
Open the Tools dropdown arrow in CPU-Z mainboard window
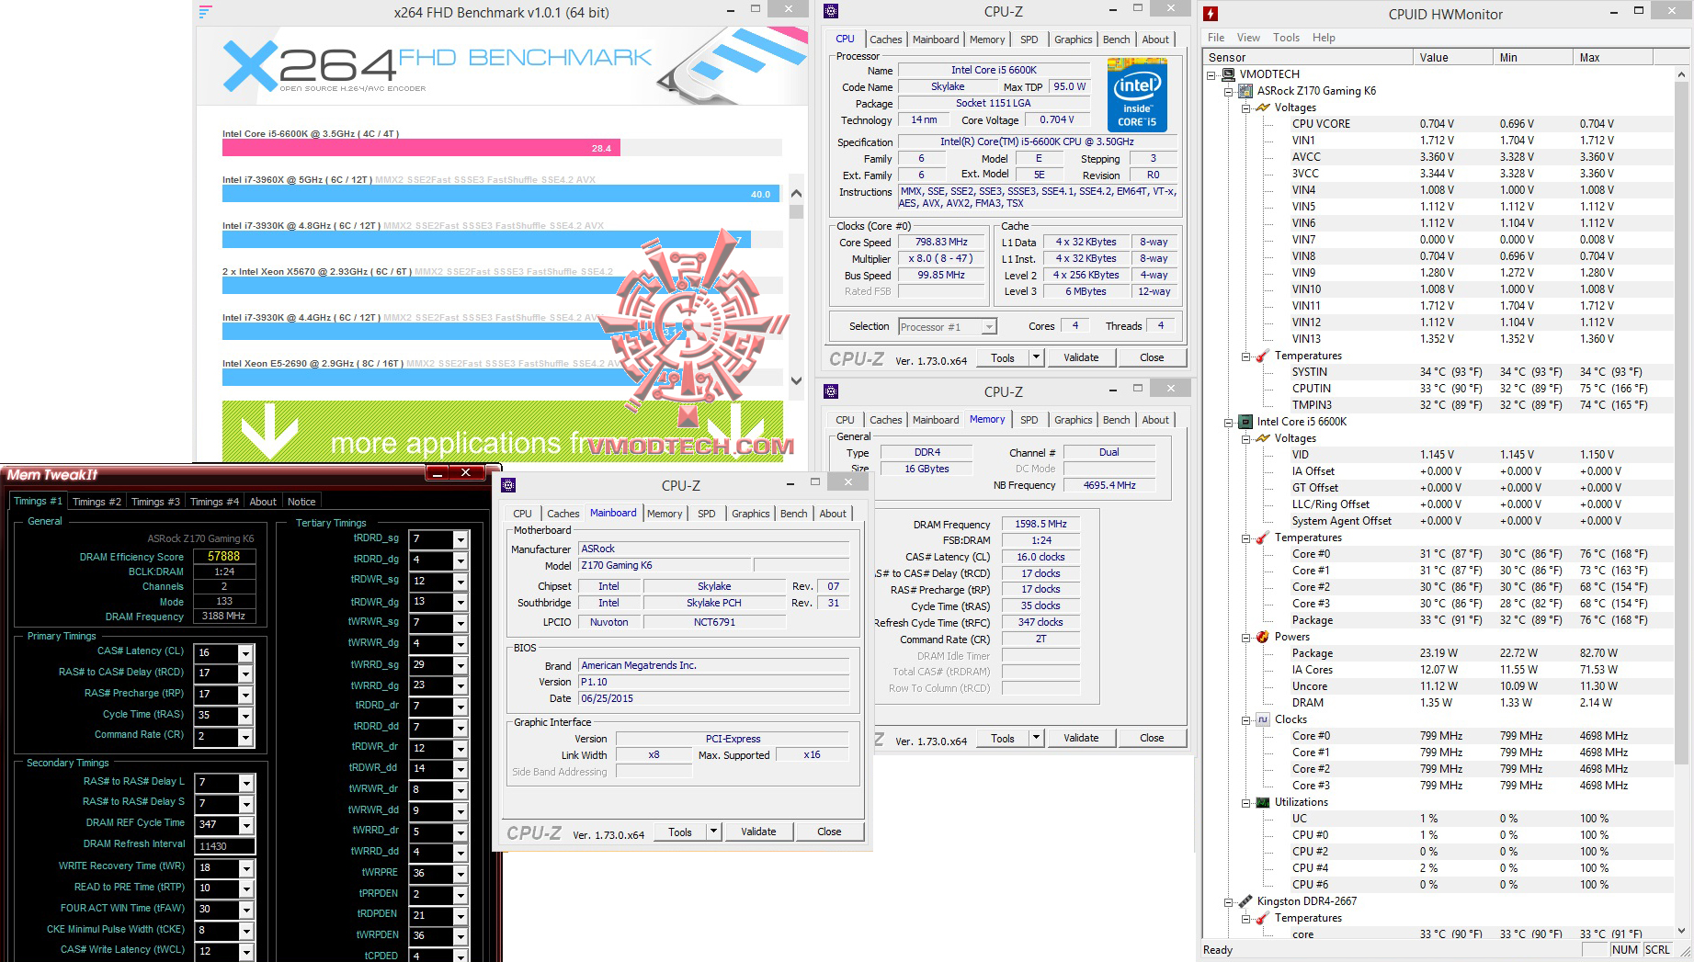tap(713, 832)
